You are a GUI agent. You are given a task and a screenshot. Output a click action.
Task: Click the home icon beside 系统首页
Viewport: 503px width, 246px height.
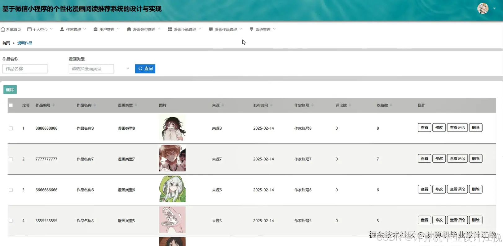[x=3, y=29]
